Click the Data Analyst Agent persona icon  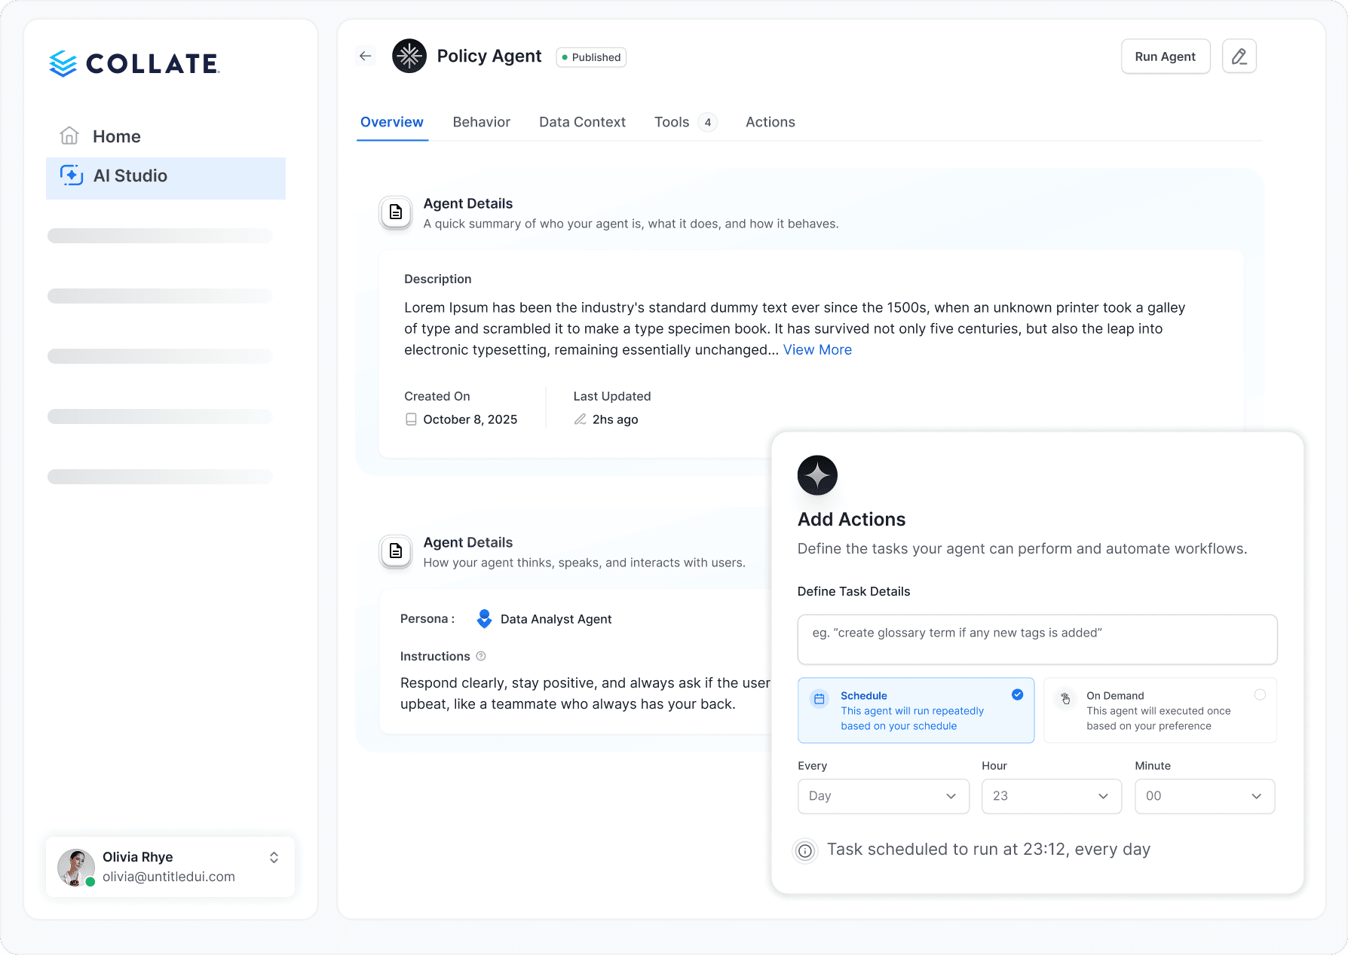[x=484, y=619]
